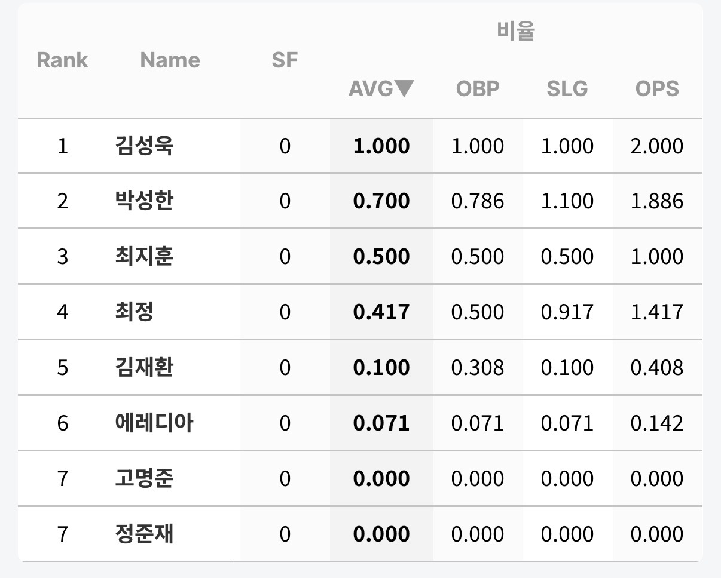Click 김성욱's 2.000 OPS value
Viewport: 721px width, 578px height.
(656, 146)
